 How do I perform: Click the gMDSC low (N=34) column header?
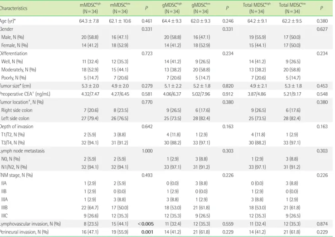pos(201,8)
